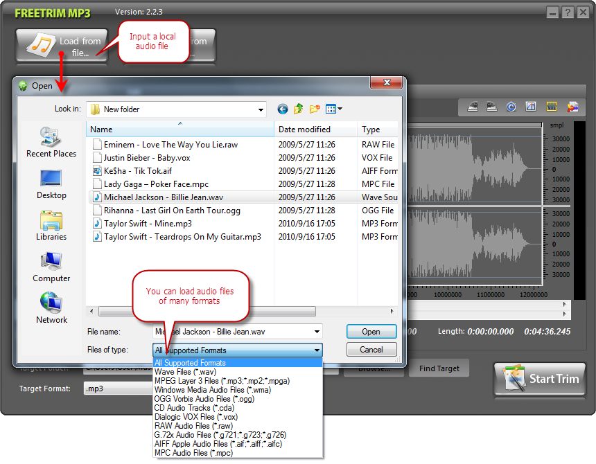
Task: Sort files by Date modified column
Action: pos(315,129)
